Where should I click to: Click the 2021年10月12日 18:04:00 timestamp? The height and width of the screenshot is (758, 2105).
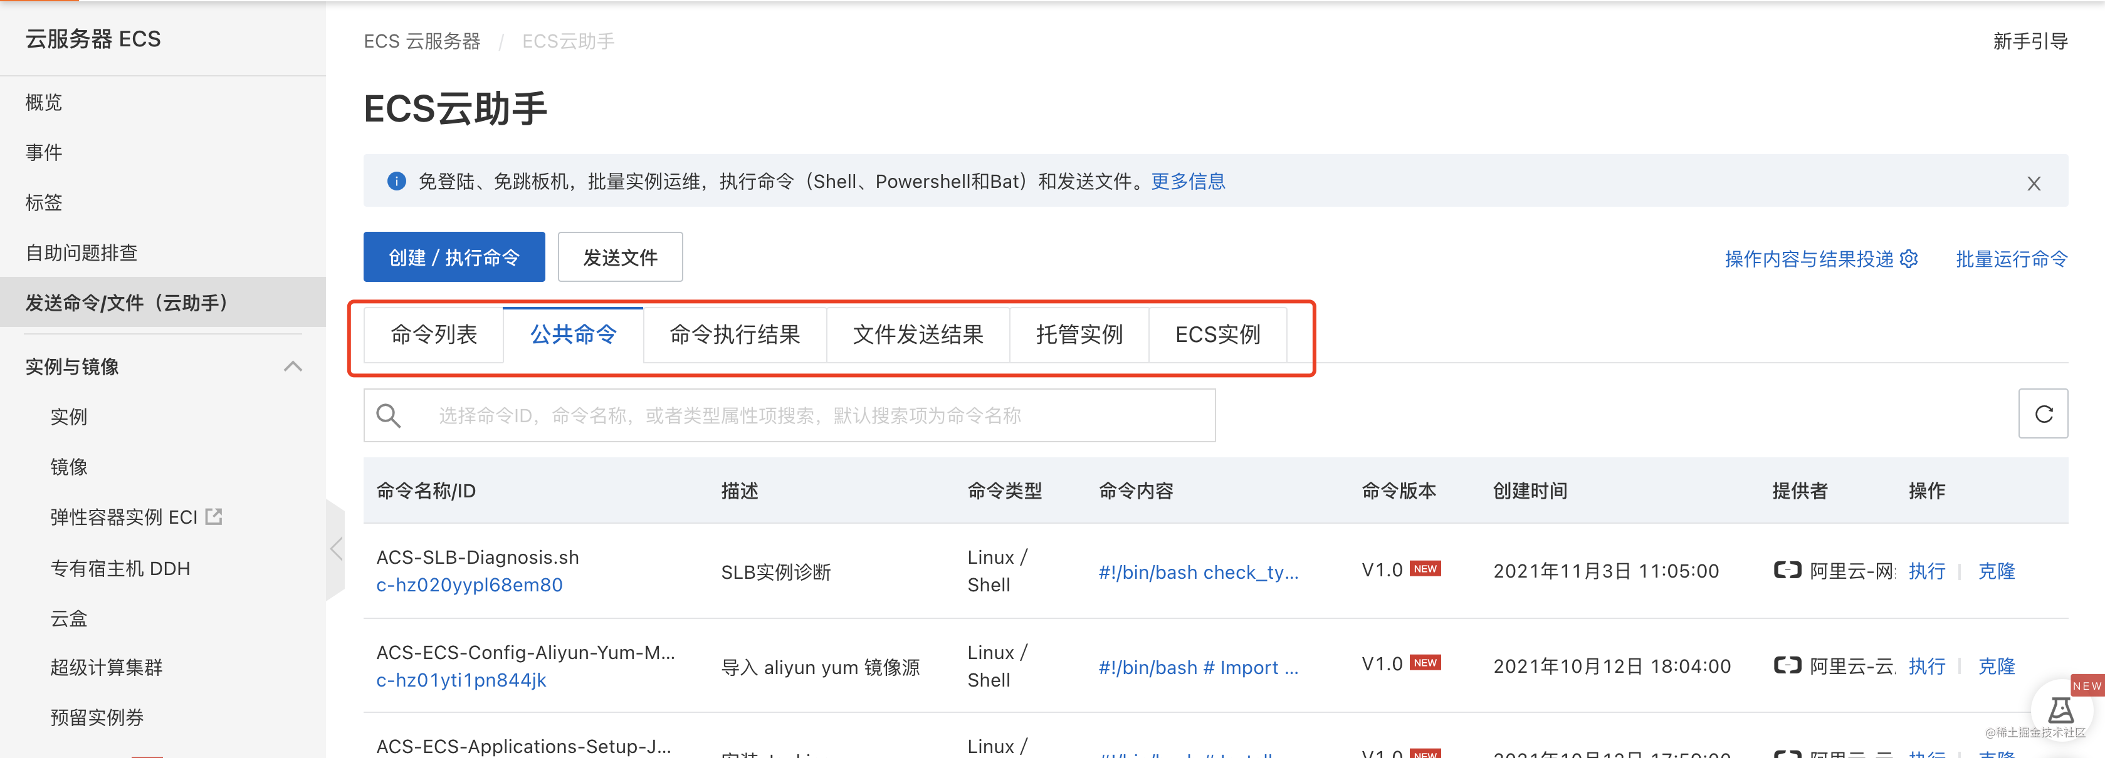point(1612,667)
